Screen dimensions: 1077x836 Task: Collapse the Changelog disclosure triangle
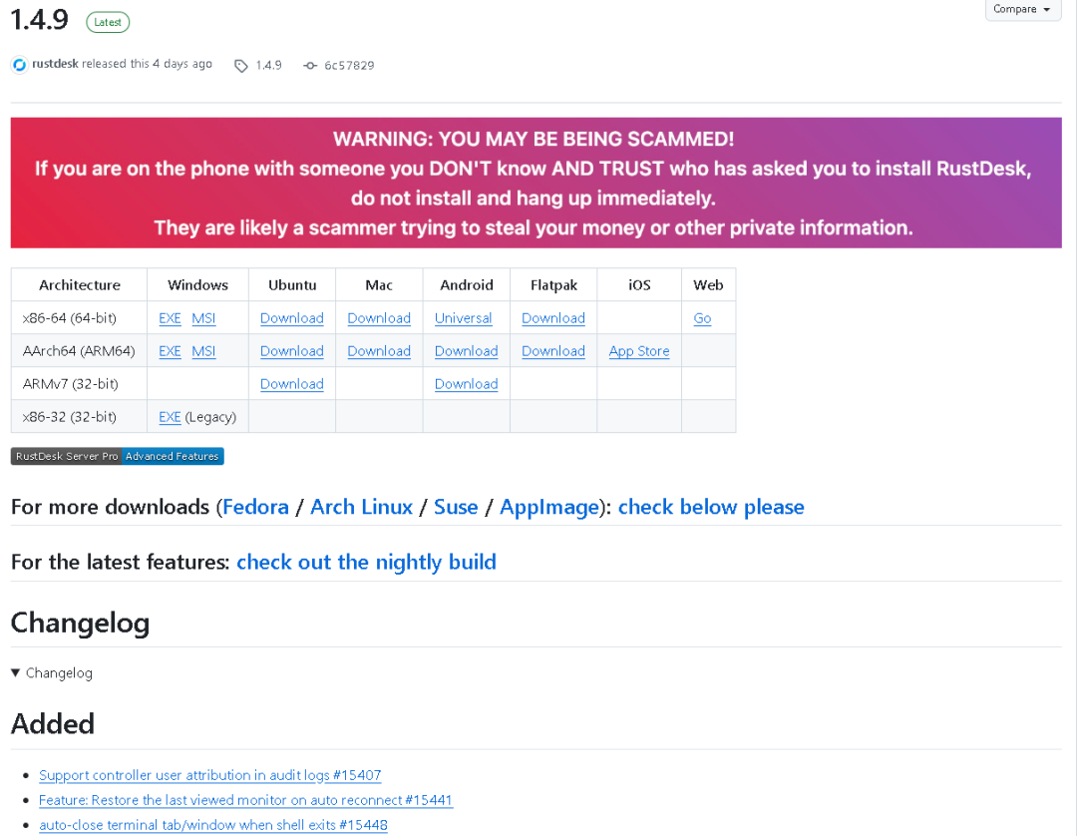(x=16, y=673)
